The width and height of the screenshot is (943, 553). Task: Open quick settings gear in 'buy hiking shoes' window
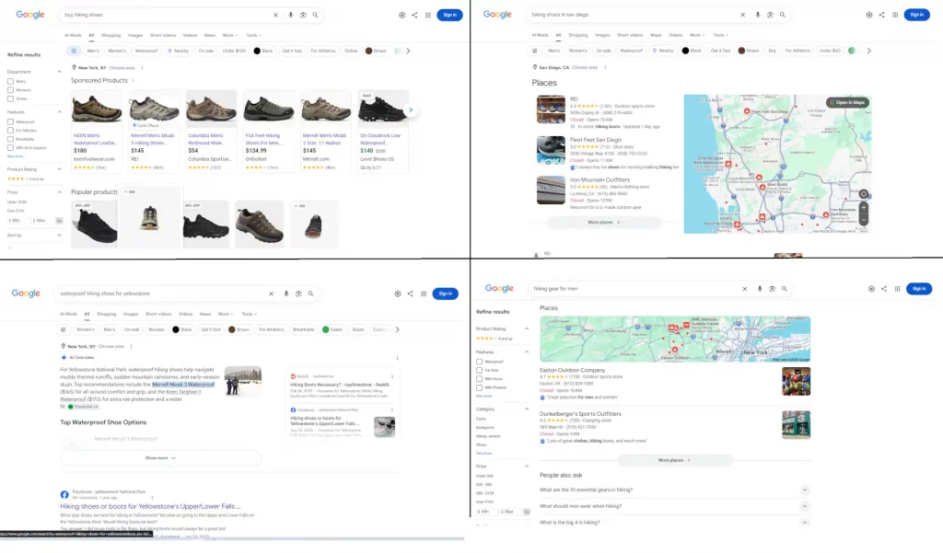tap(402, 15)
